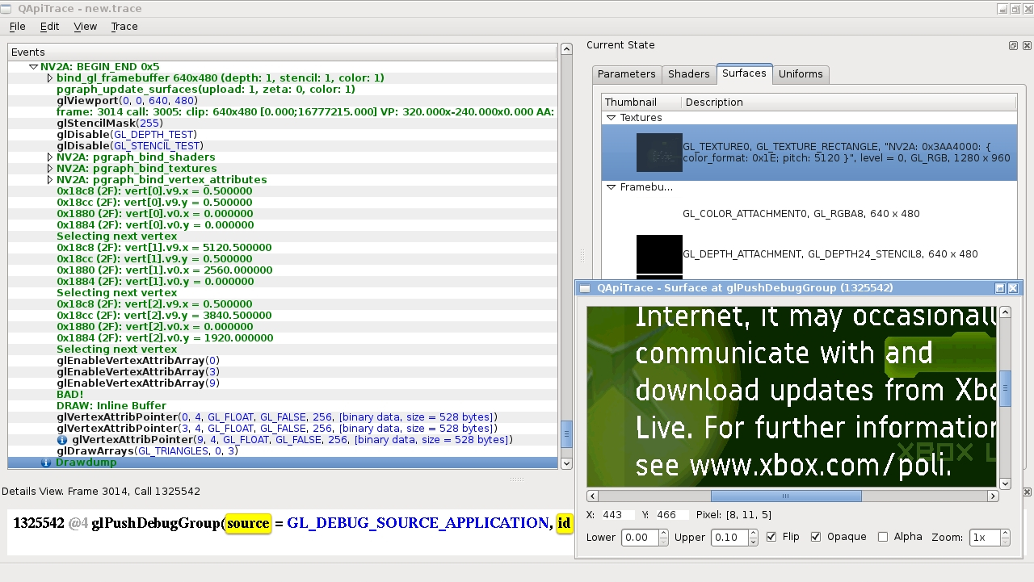Image resolution: width=1034 pixels, height=582 pixels.
Task: Click the surface viewer scroll-left arrow
Action: pos(593,496)
